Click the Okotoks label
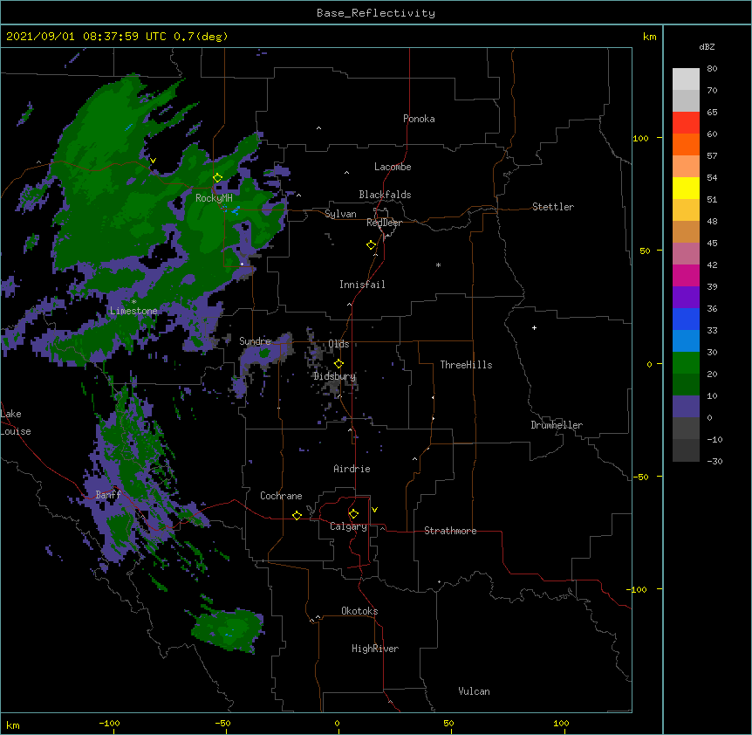 click(359, 611)
